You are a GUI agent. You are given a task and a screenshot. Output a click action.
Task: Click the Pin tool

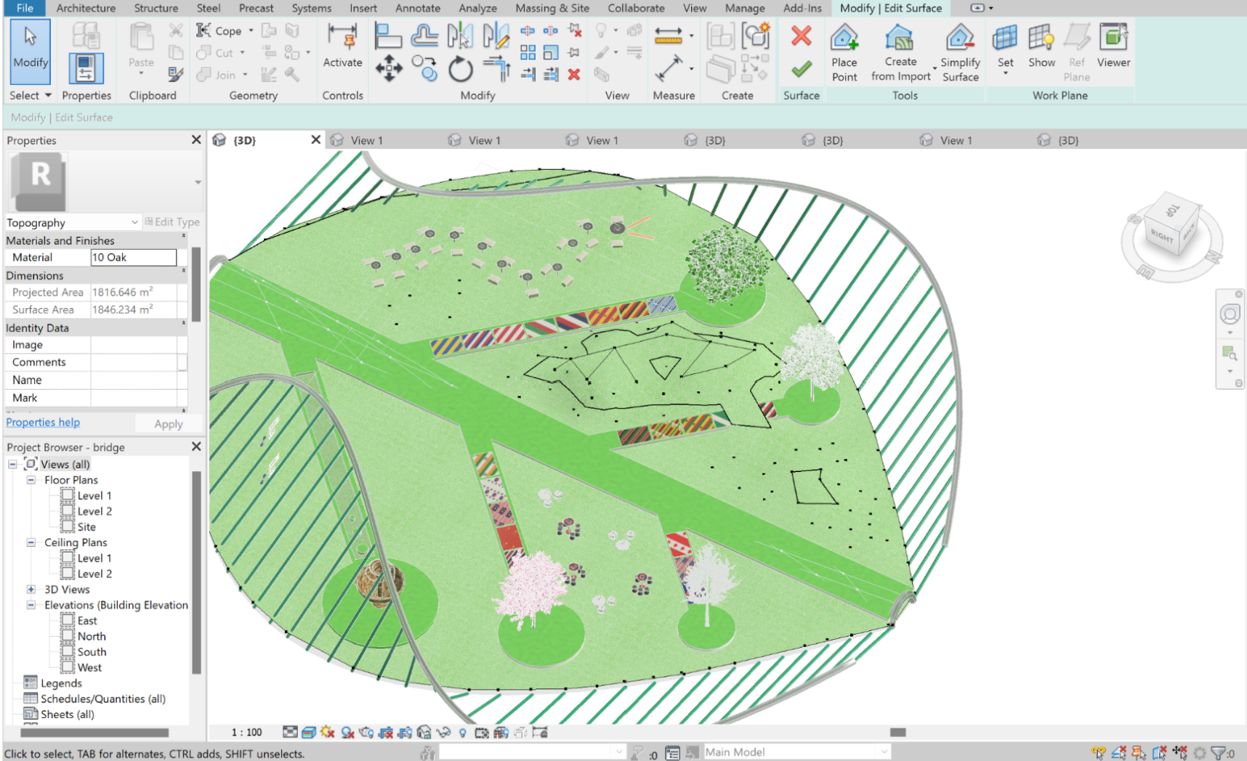574,52
